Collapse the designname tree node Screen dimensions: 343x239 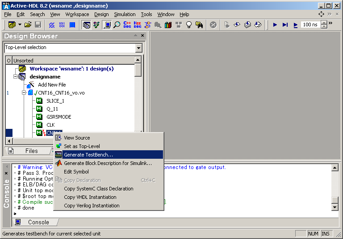coord(15,77)
